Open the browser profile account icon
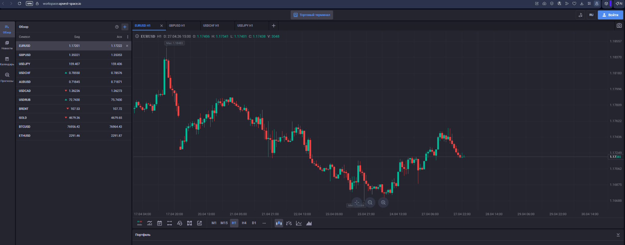The image size is (625, 245). click(597, 4)
